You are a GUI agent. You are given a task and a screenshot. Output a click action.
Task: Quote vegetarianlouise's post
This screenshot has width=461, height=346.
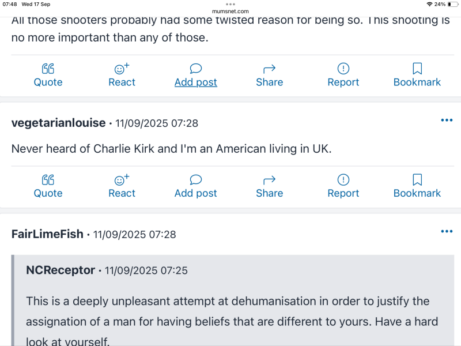48,186
